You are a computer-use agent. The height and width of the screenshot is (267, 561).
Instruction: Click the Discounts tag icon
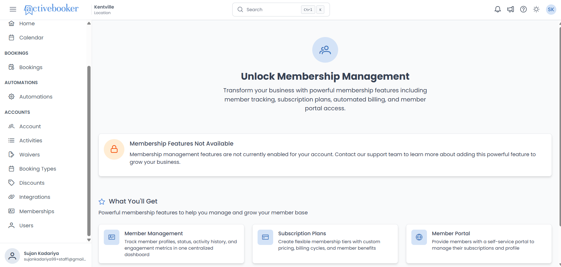click(11, 183)
